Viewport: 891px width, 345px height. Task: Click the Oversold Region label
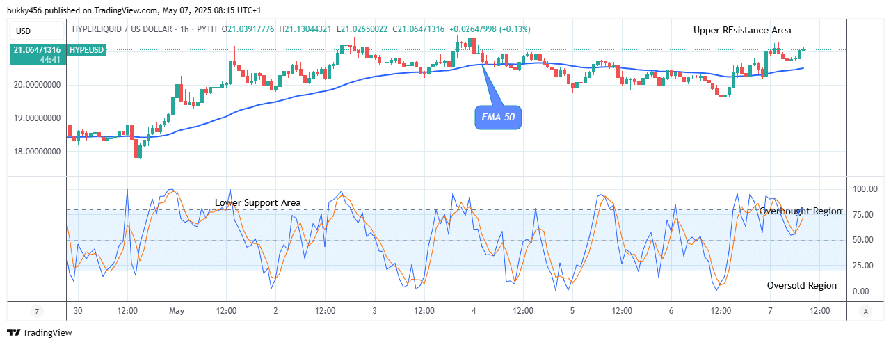(802, 285)
